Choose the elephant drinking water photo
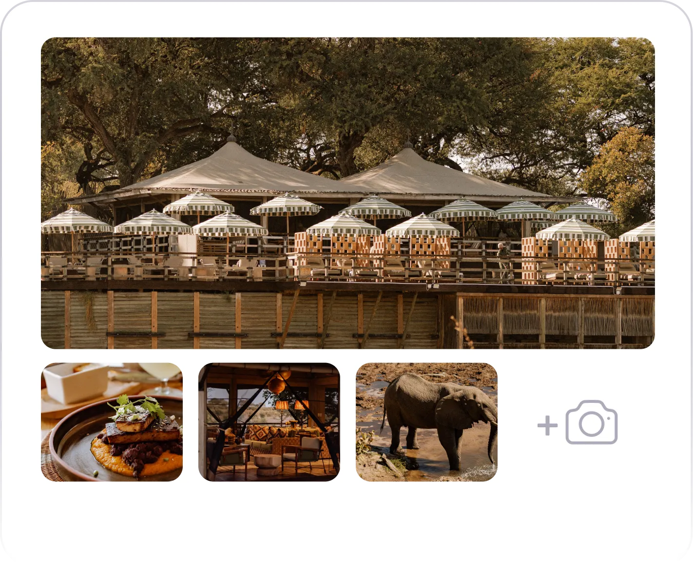Image resolution: width=693 pixels, height=567 pixels. pos(426,422)
